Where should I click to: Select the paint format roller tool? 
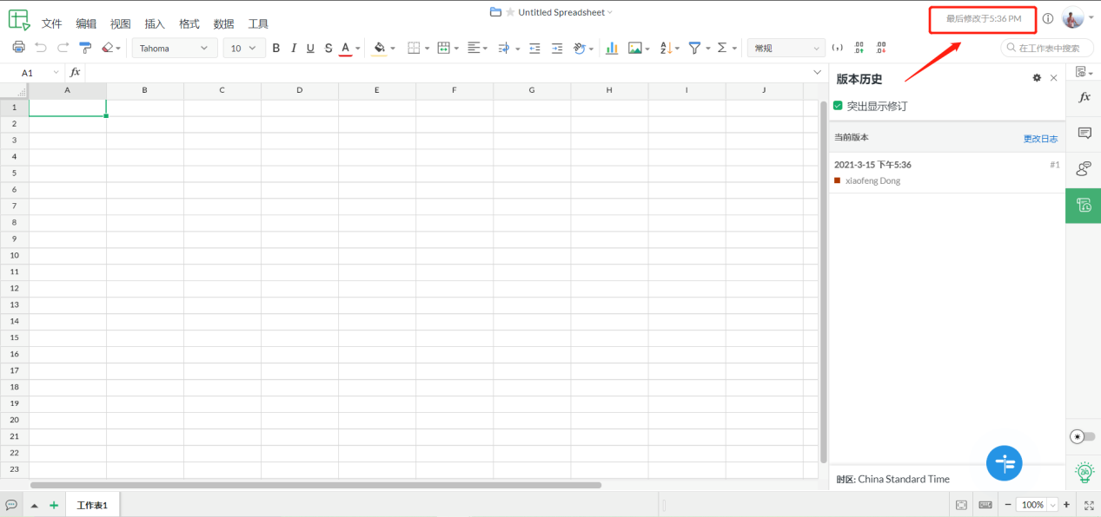click(x=85, y=48)
